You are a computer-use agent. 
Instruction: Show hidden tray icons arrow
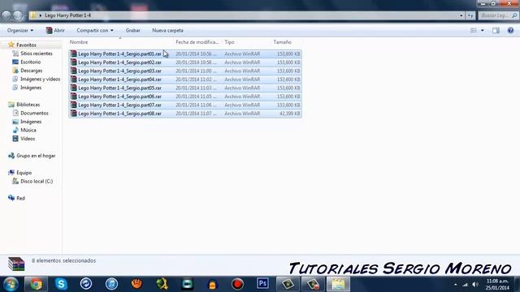pyautogui.click(x=455, y=285)
